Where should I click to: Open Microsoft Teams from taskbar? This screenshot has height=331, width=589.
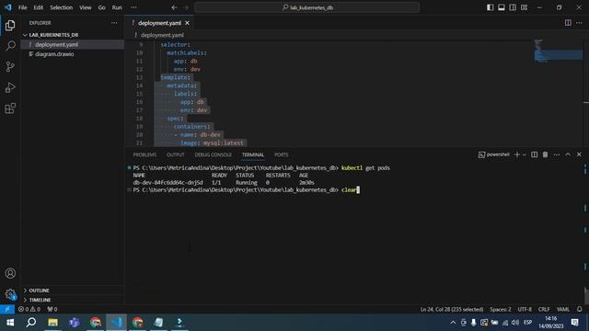click(74, 323)
